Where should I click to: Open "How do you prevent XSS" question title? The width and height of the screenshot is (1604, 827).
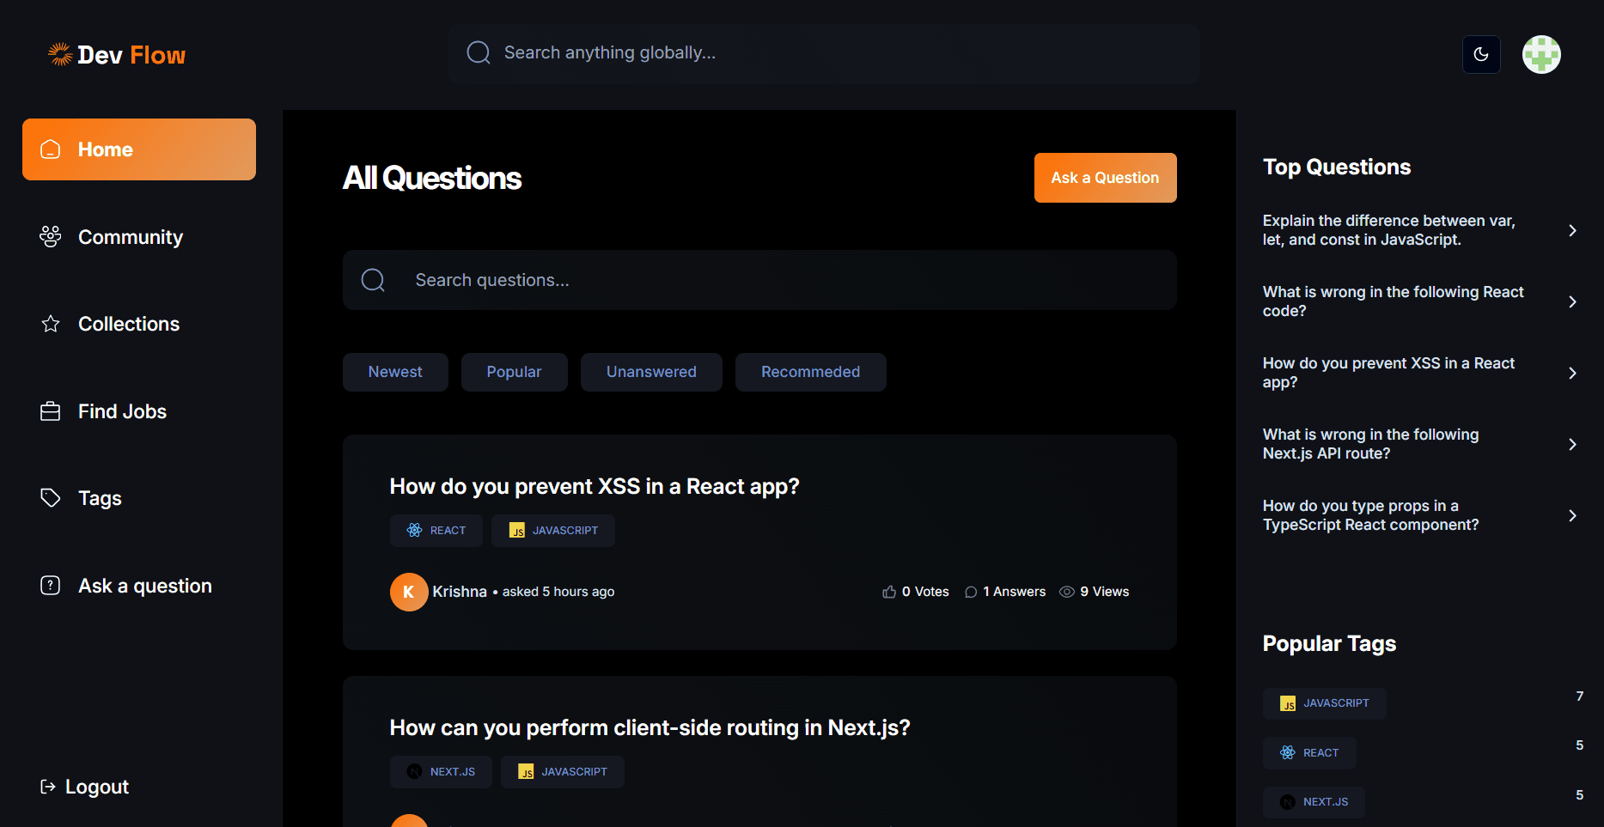click(x=595, y=486)
